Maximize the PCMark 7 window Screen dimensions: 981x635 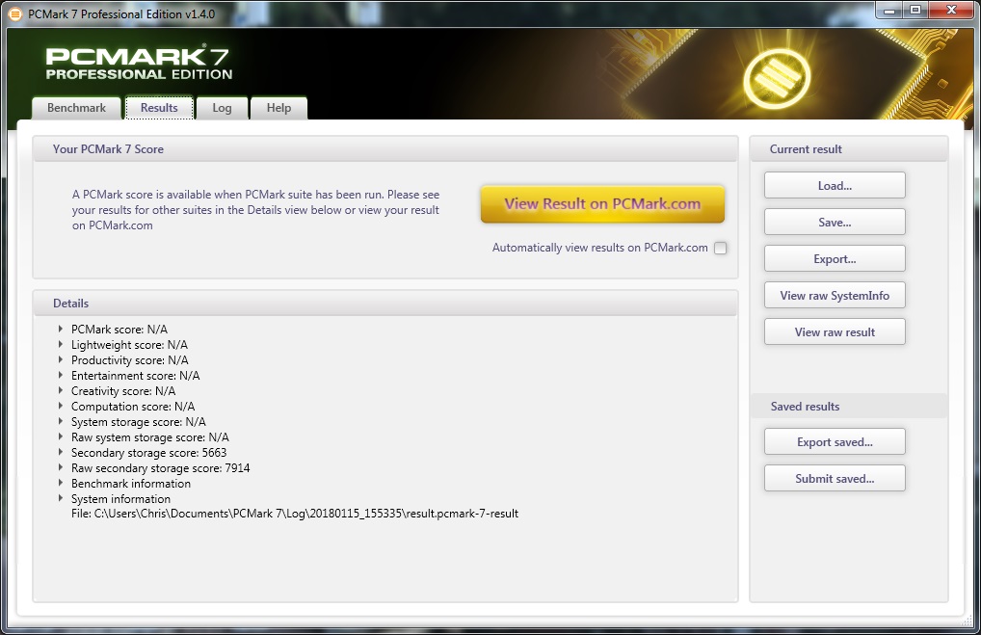click(915, 10)
